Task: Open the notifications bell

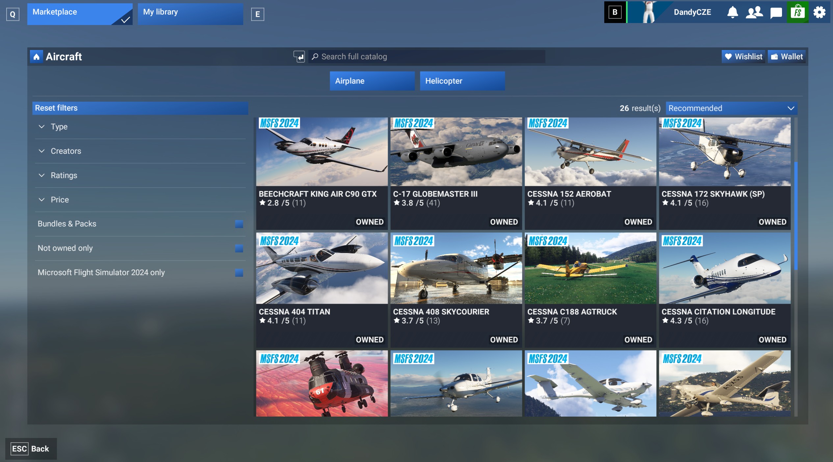Action: pos(732,13)
